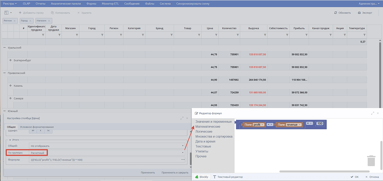The height and width of the screenshot is (181, 383).
Task: Click the Blockly editor mode button
Action: pyautogui.click(x=202, y=177)
